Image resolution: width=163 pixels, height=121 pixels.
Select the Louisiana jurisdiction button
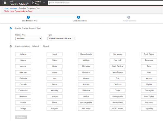pyautogui.click(x=55, y=97)
